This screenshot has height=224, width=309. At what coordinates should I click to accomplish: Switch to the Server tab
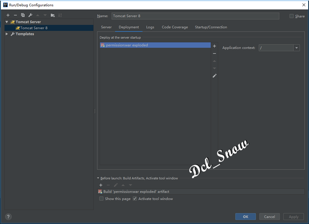pyautogui.click(x=106, y=27)
